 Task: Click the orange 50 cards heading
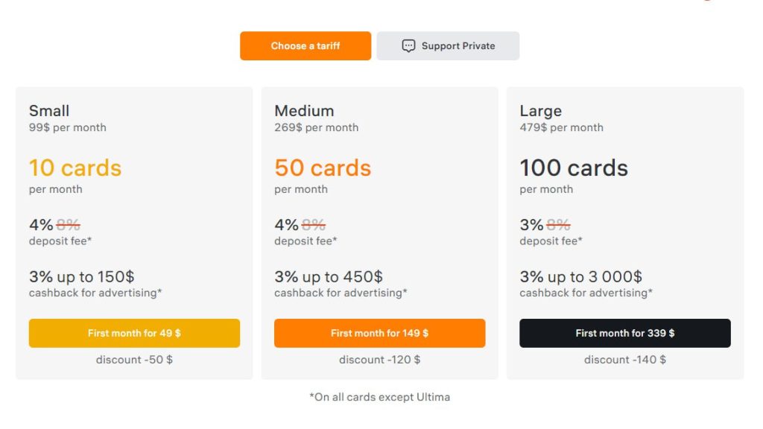pos(323,168)
